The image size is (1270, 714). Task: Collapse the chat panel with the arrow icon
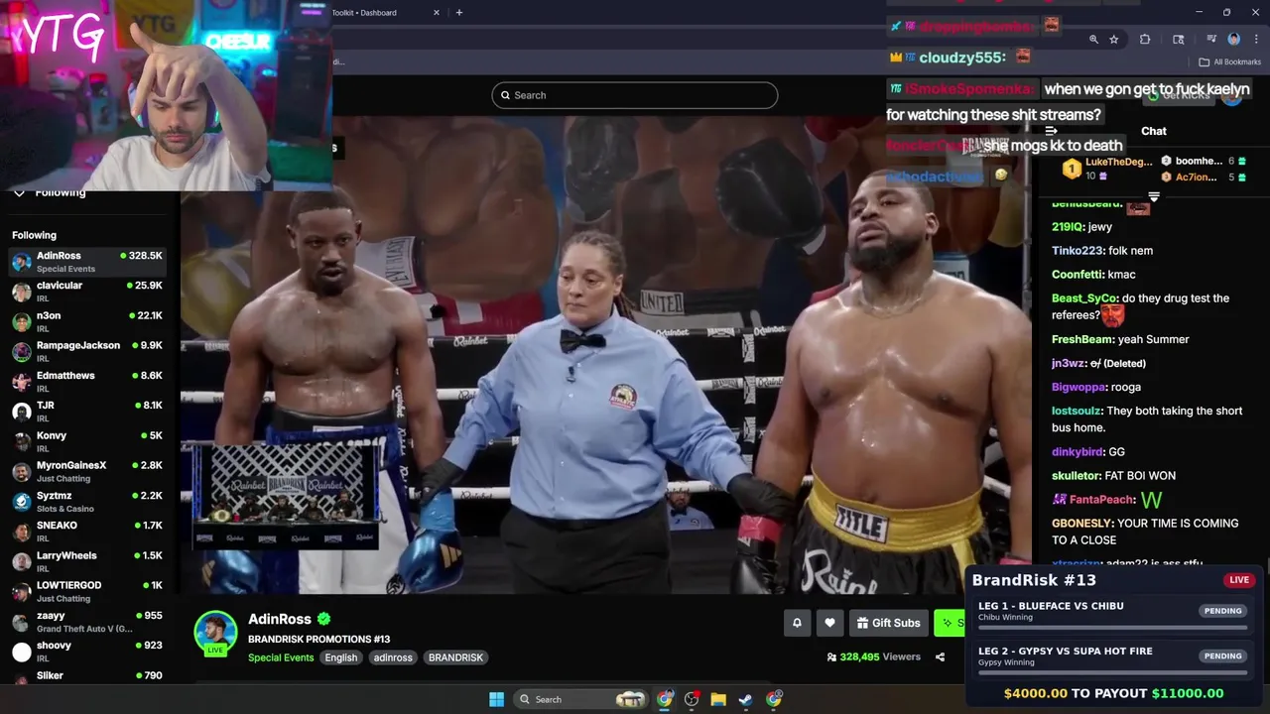(1051, 131)
